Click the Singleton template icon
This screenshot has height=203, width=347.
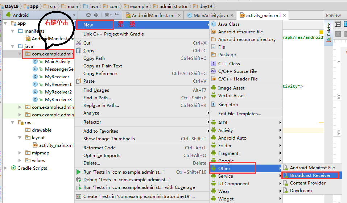(x=214, y=104)
